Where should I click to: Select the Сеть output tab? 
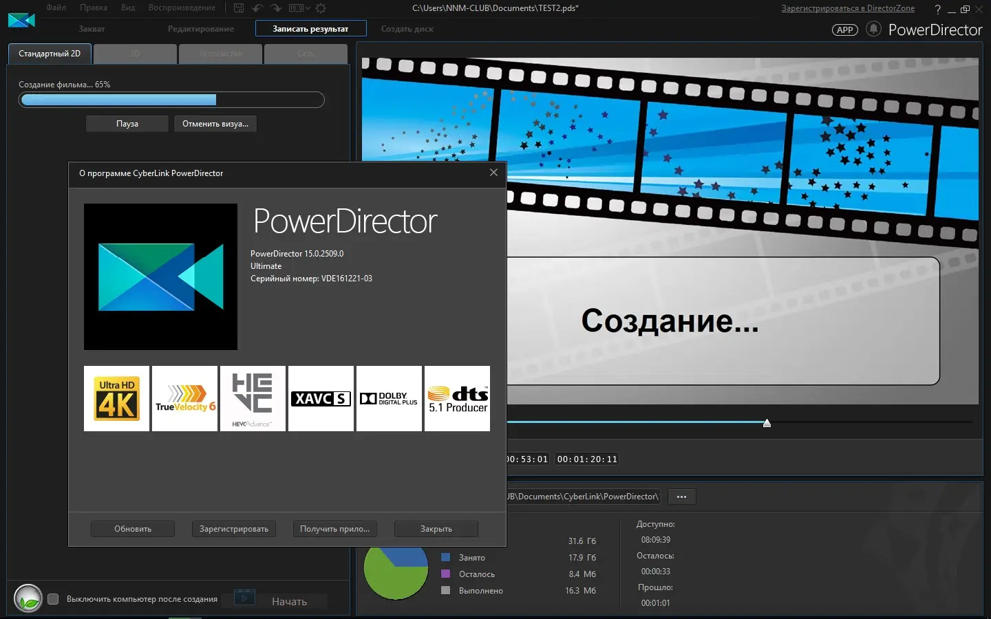click(306, 54)
